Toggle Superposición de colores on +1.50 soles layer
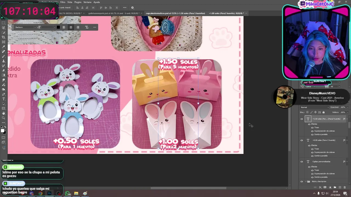Viewport: 351px width, 197px height. click(312, 131)
